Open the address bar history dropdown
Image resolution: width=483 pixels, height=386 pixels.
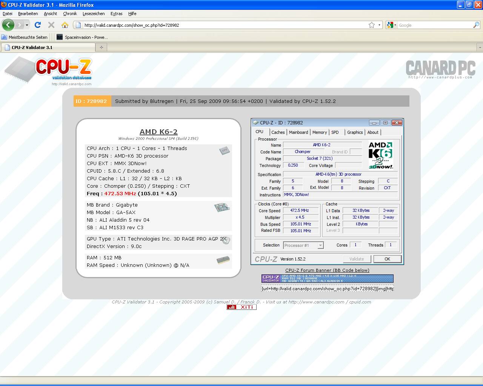coord(379,25)
